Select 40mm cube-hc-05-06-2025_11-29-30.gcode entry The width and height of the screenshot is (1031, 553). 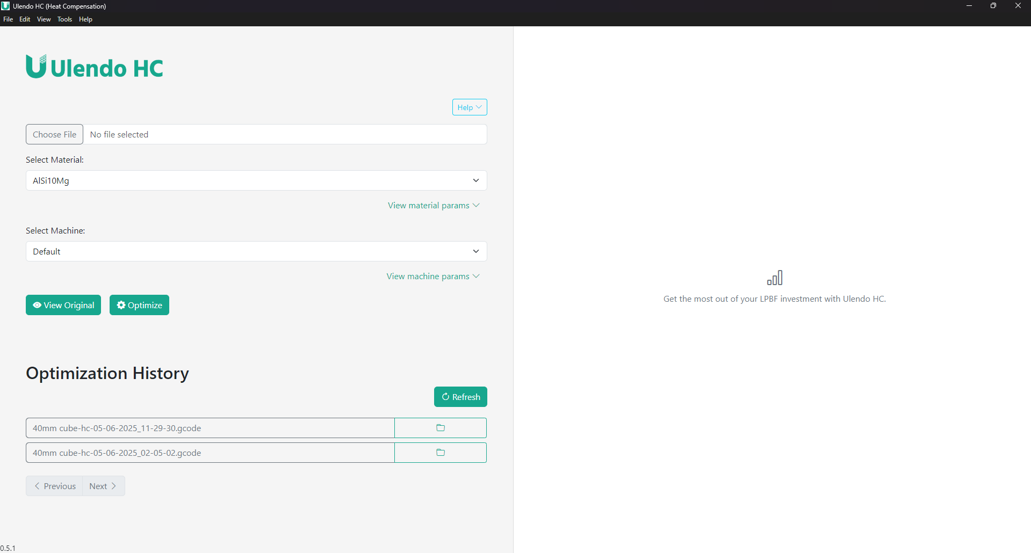[210, 428]
